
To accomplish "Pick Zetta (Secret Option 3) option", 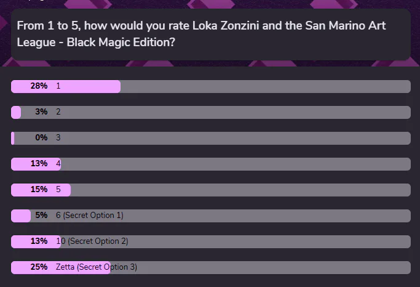I will pos(211,268).
